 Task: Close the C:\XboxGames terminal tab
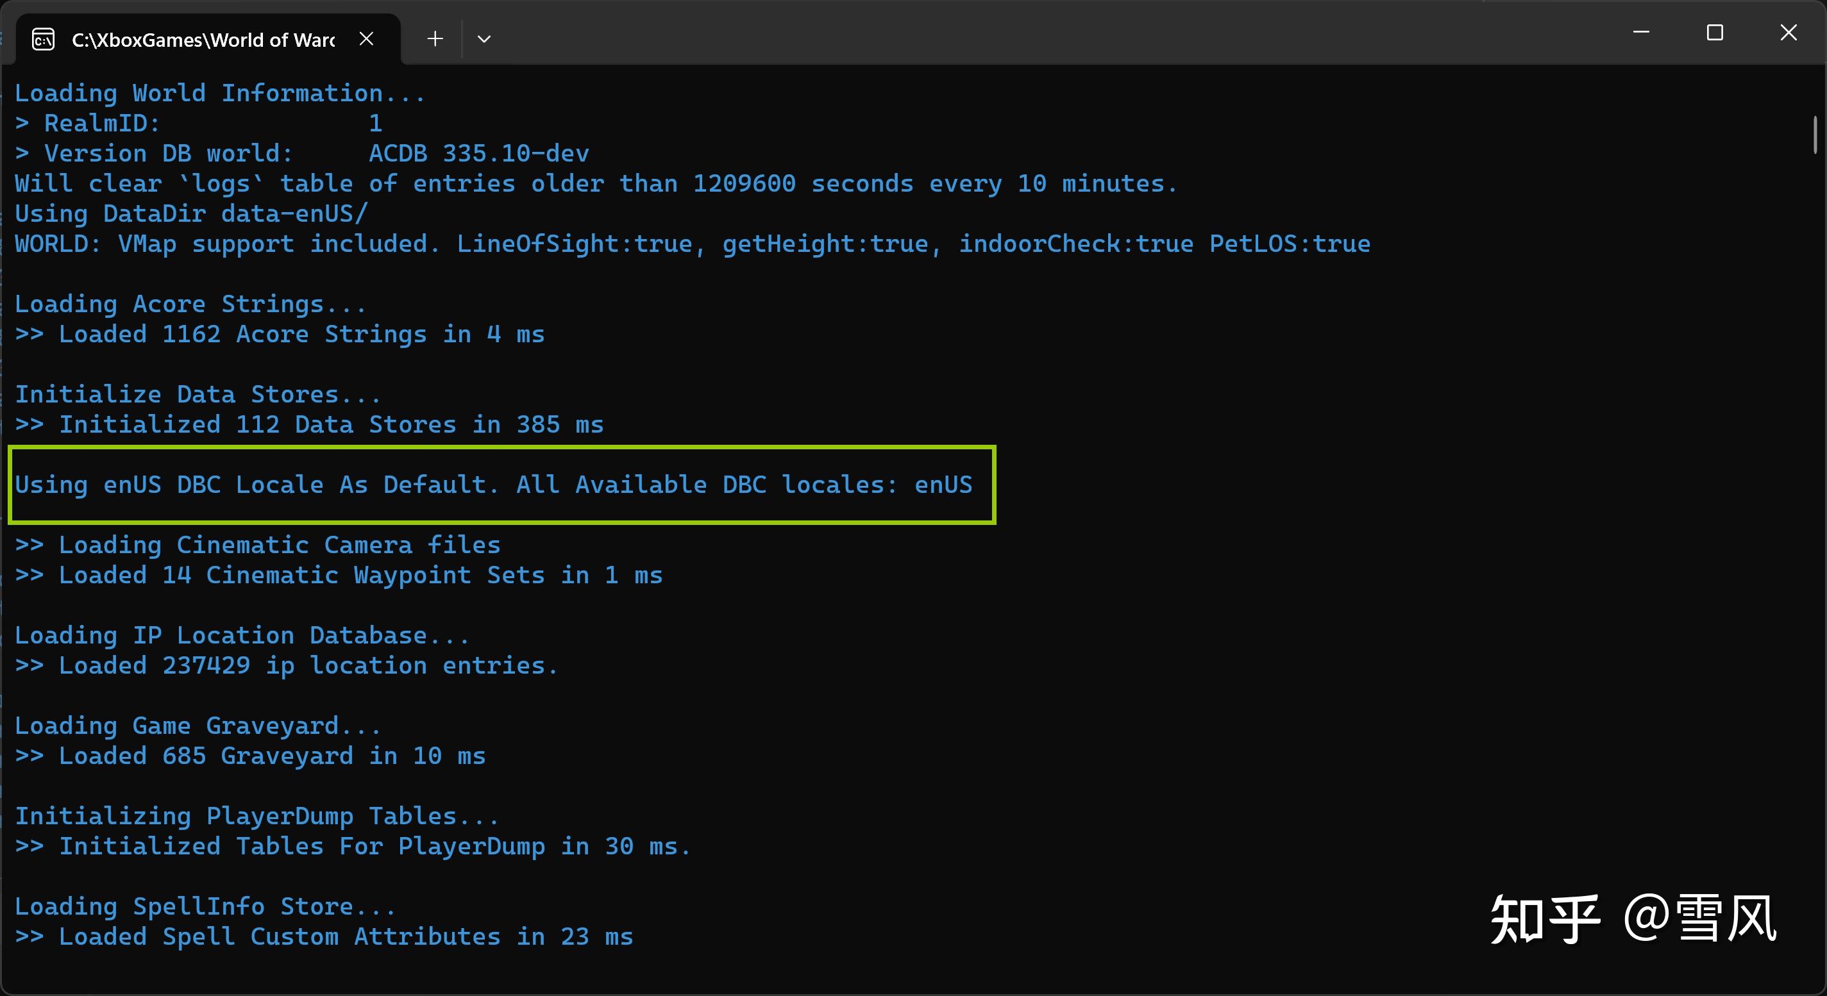(366, 39)
